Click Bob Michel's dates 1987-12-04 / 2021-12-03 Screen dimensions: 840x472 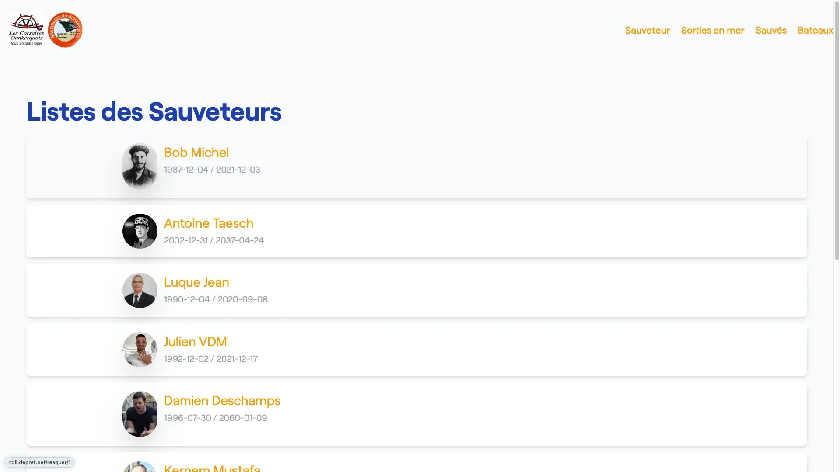[x=212, y=170]
